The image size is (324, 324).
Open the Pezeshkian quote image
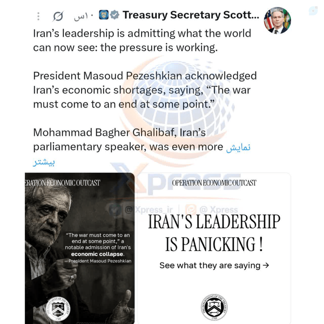click(x=80, y=248)
